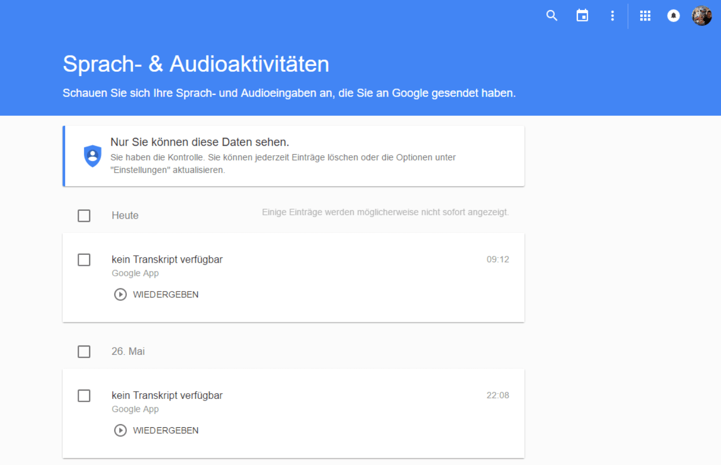This screenshot has height=465, width=721.
Task: Select all entries under Heute
Action: (x=84, y=215)
